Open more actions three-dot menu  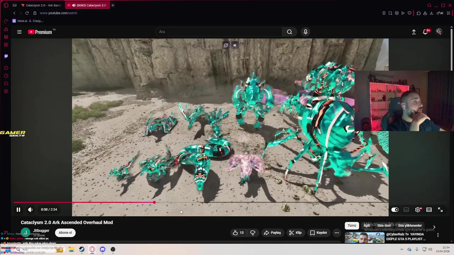coord(337,233)
